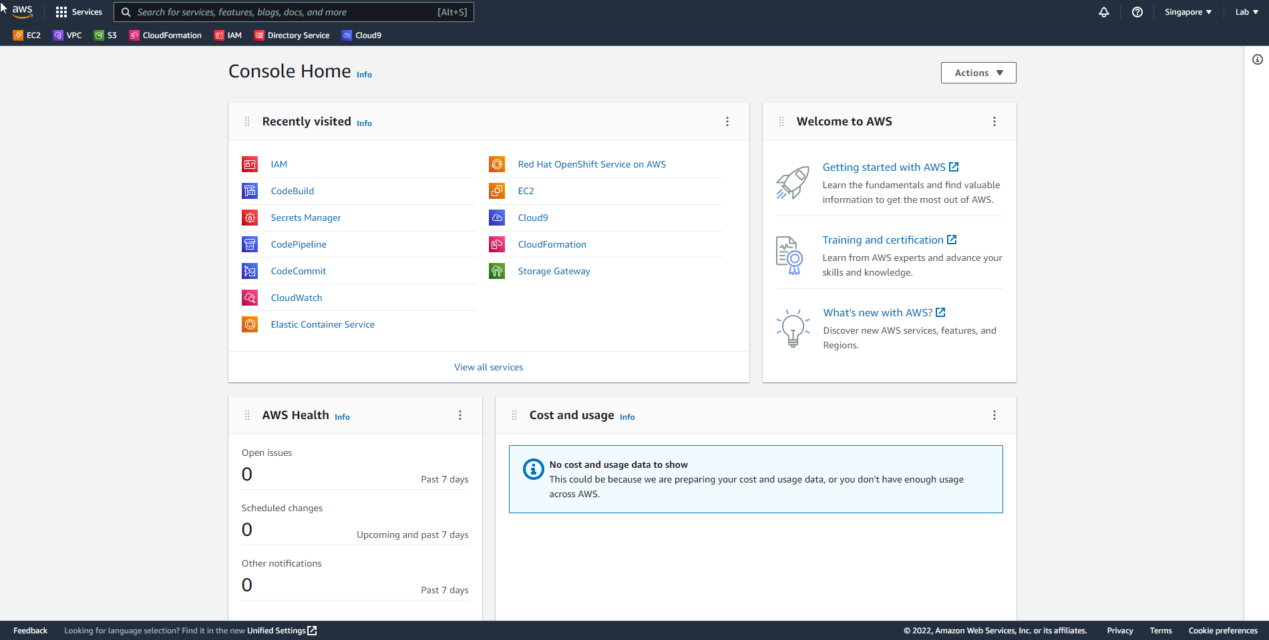Click the View all services link

488,367
